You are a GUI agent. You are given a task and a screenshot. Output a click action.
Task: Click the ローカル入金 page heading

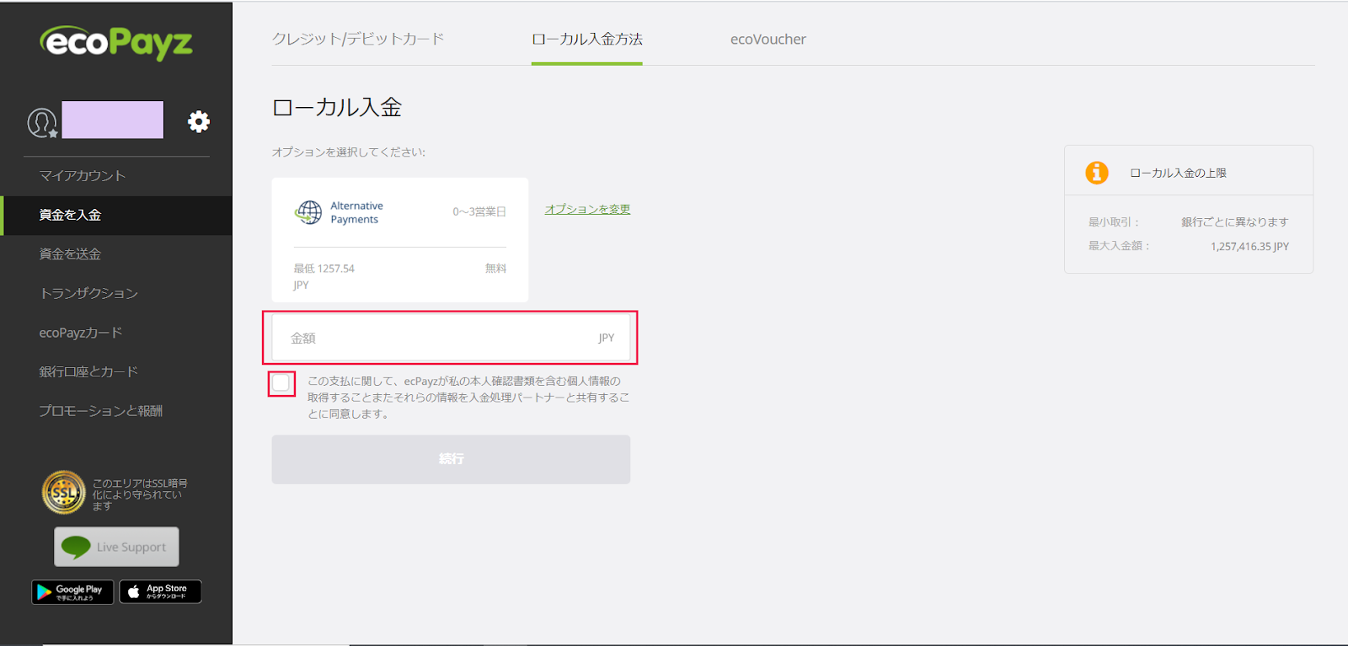tap(337, 107)
